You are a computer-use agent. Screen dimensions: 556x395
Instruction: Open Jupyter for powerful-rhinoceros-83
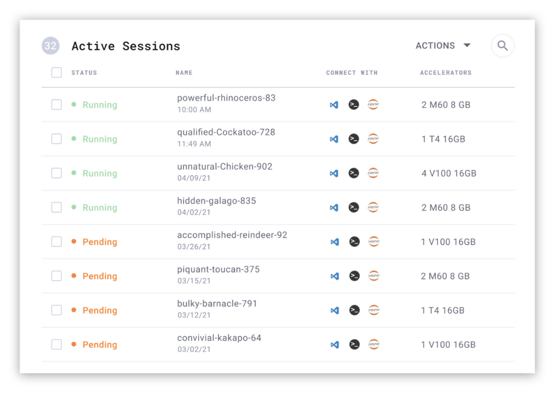tap(373, 105)
